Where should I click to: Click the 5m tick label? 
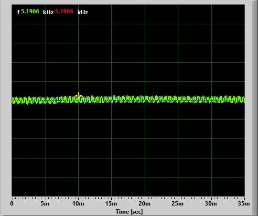pyautogui.click(x=45, y=204)
